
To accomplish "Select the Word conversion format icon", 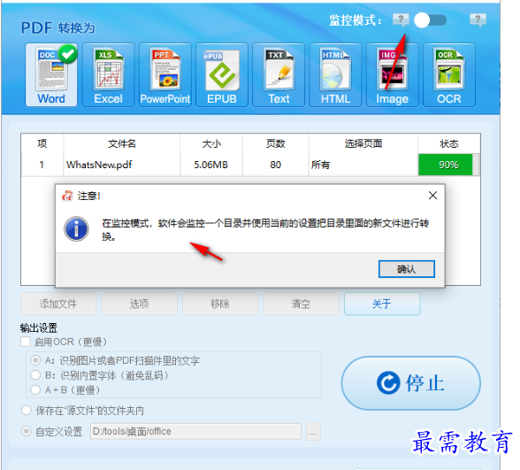I will click(51, 74).
